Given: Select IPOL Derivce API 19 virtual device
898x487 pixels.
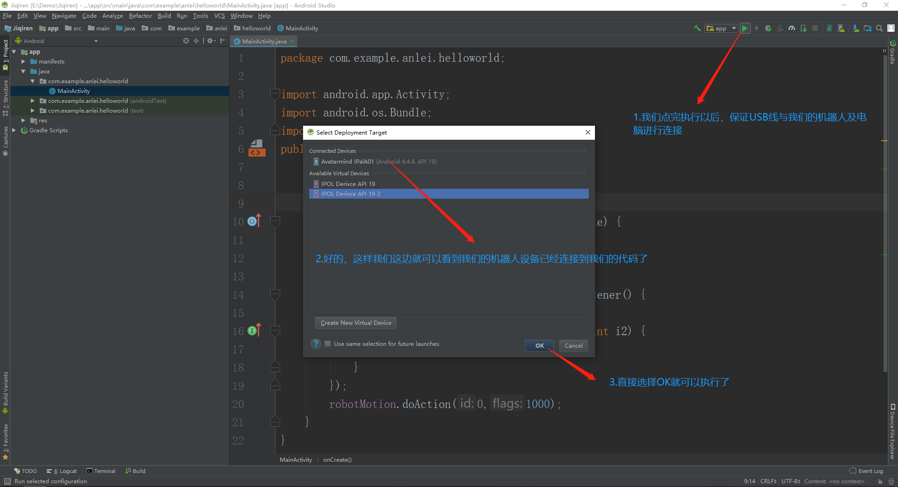Looking at the screenshot, I should [x=449, y=184].
